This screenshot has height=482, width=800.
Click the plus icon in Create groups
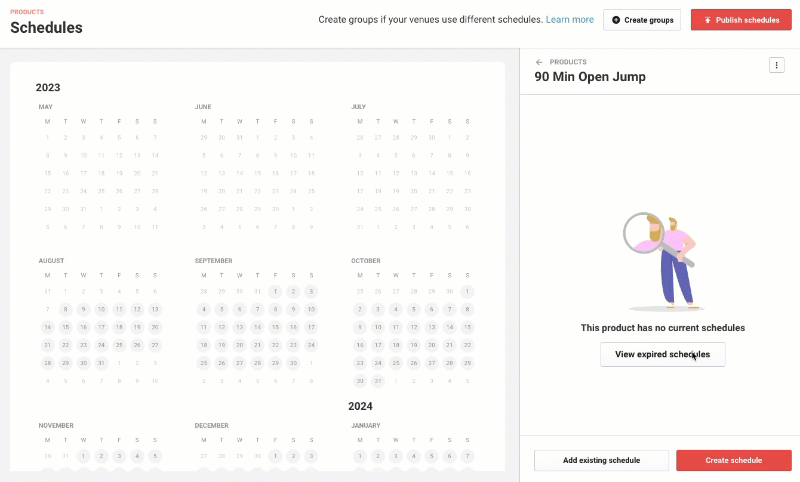click(x=616, y=20)
